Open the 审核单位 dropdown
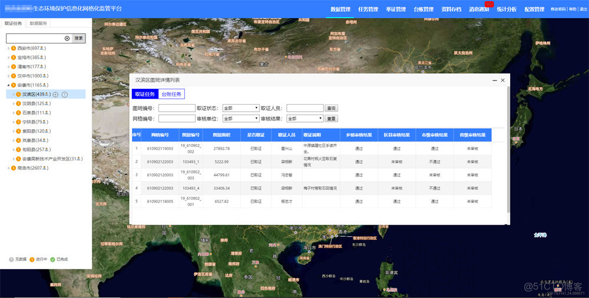589x298 pixels. (241, 119)
